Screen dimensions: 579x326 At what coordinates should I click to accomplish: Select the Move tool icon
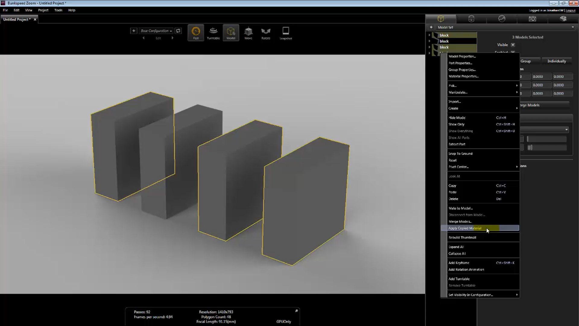[x=248, y=33]
